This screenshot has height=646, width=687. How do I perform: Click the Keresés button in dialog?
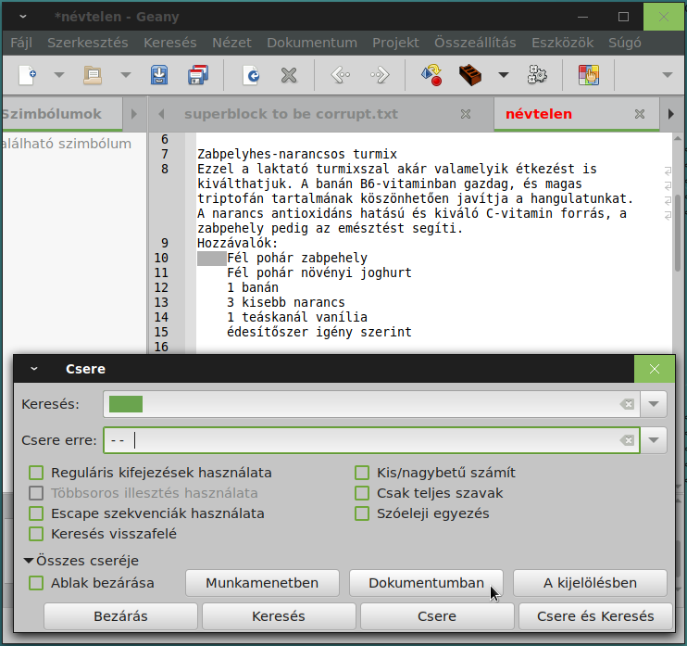pyautogui.click(x=279, y=616)
